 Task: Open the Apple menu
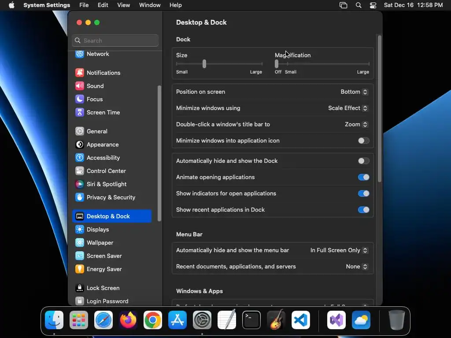click(x=11, y=5)
